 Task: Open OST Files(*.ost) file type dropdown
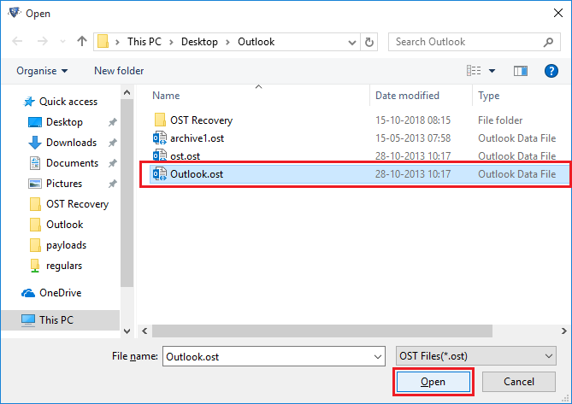tap(476, 356)
